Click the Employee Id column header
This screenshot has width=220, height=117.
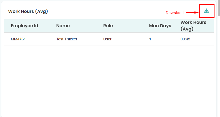(x=25, y=26)
